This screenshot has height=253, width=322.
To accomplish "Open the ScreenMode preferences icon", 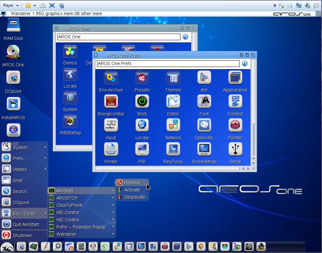I will point(204,150).
